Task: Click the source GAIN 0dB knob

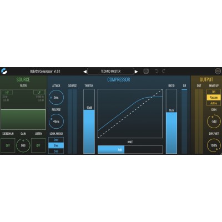Action: [23, 145]
